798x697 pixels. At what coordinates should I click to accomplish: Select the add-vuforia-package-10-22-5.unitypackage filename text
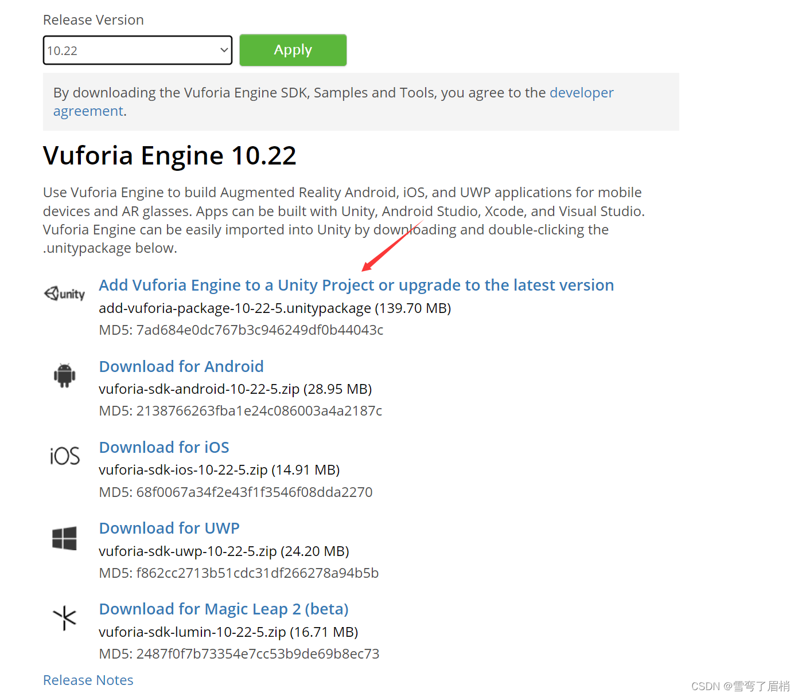pos(235,308)
